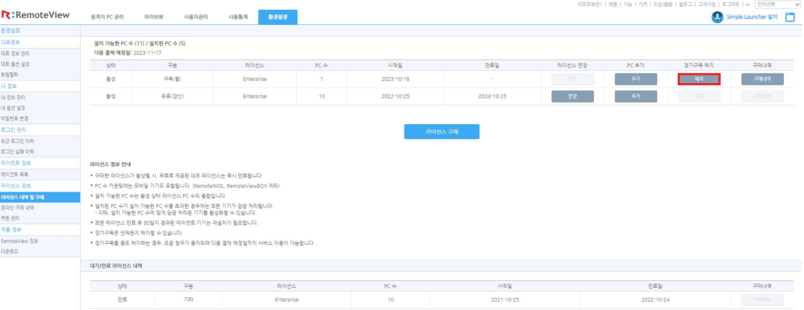Open 구매내역 for the subscription license

(x=762, y=79)
